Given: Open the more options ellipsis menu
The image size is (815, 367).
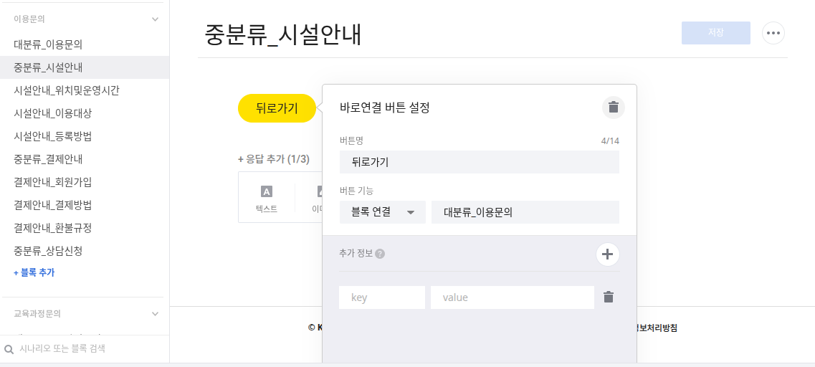Looking at the screenshot, I should tap(773, 33).
